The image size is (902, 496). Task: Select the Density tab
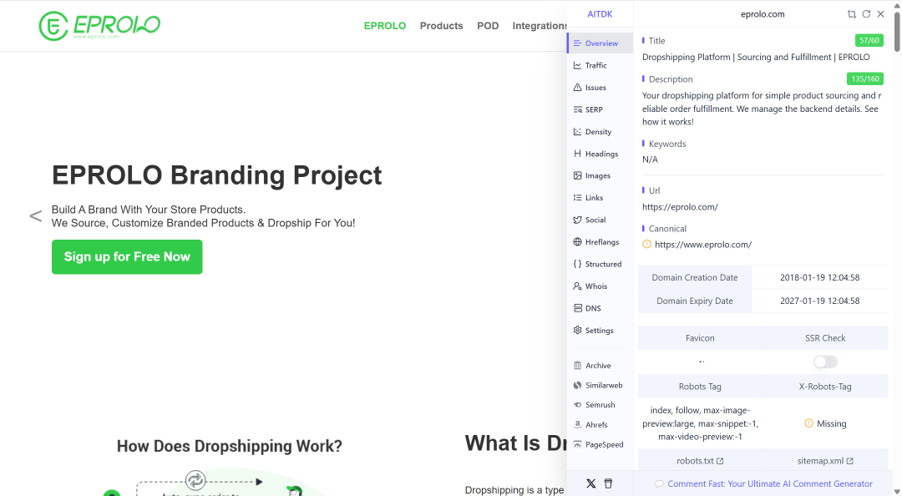(x=600, y=132)
